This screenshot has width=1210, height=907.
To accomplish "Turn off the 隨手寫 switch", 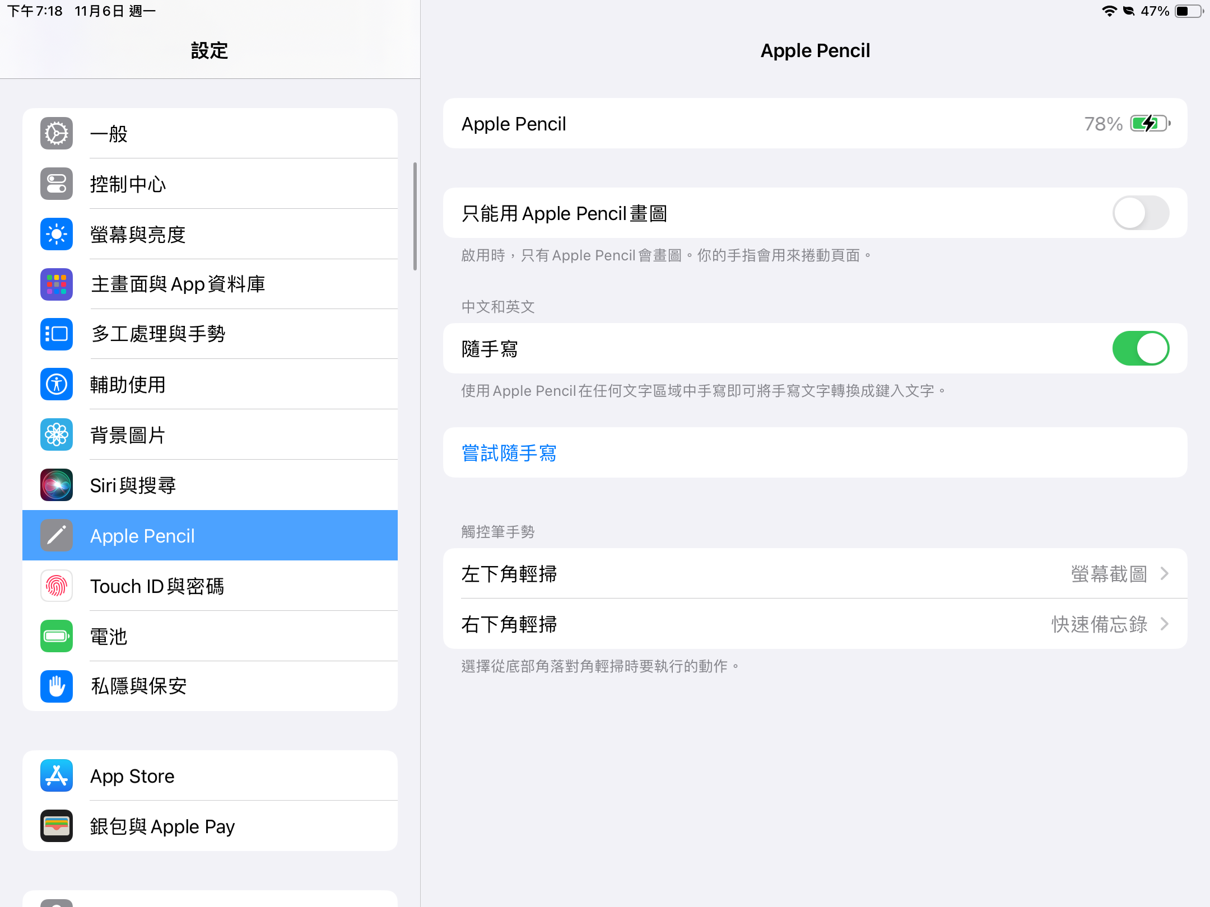I will click(1140, 349).
